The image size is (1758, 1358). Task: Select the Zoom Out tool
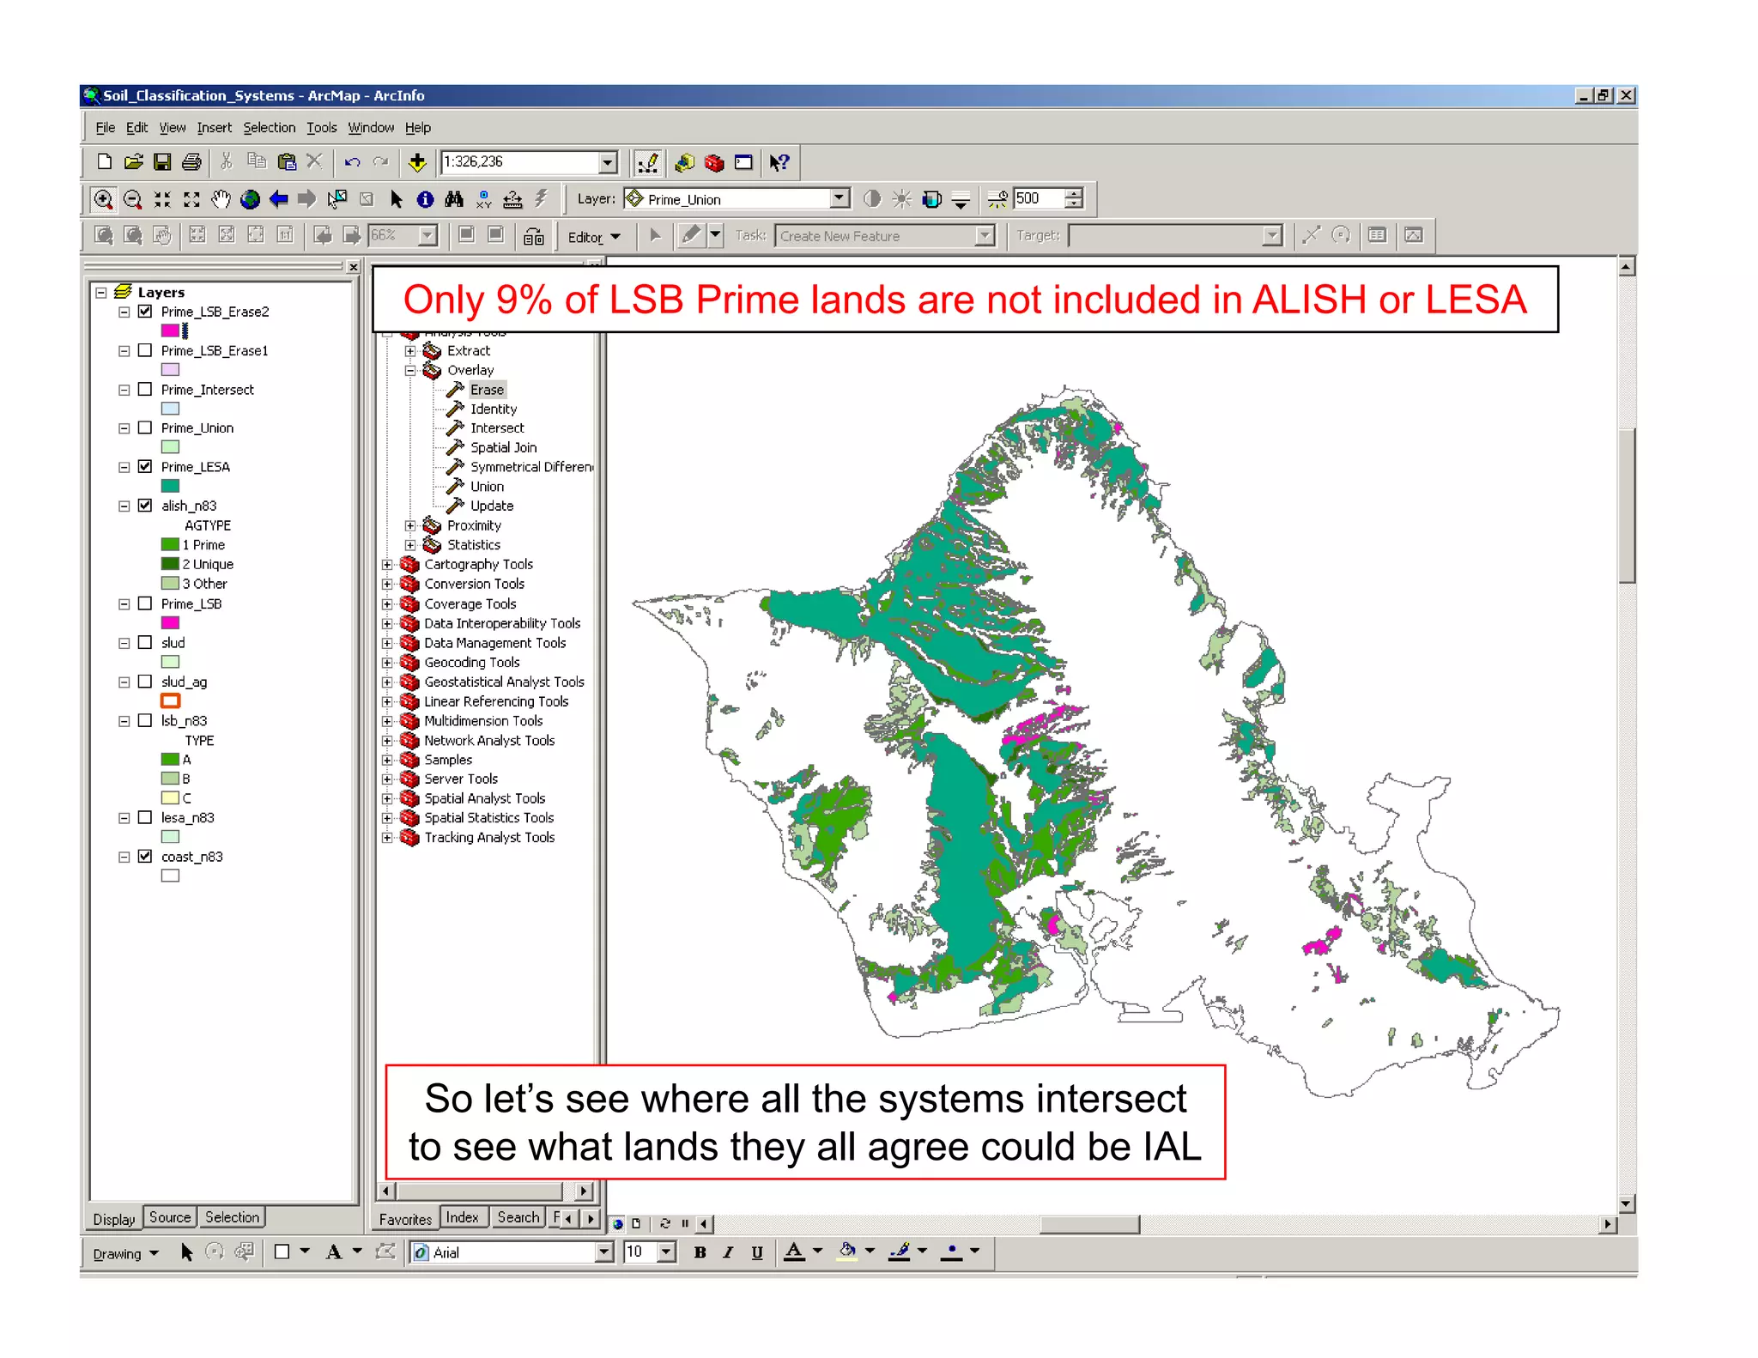[x=132, y=199]
